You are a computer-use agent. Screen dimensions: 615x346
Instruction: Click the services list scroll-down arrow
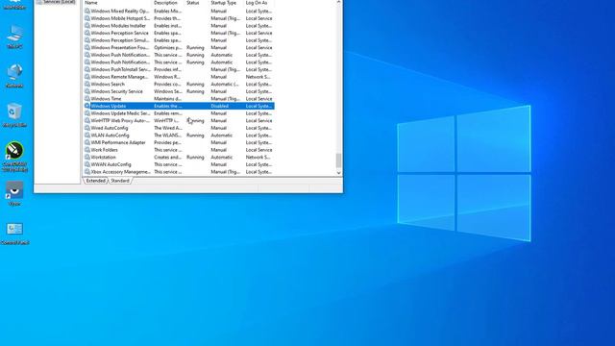tap(338, 173)
